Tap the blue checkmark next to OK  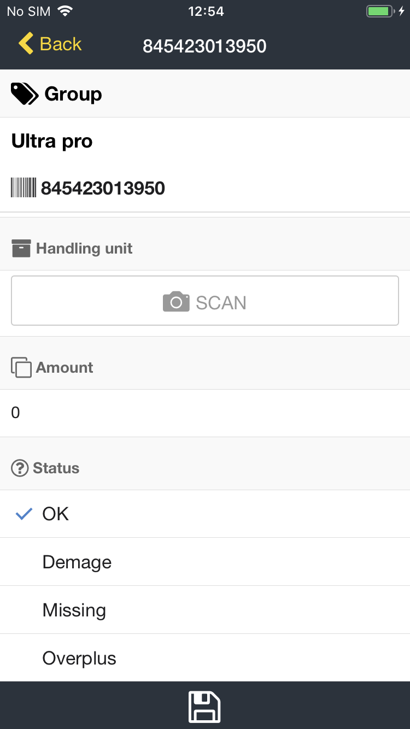coord(24,514)
